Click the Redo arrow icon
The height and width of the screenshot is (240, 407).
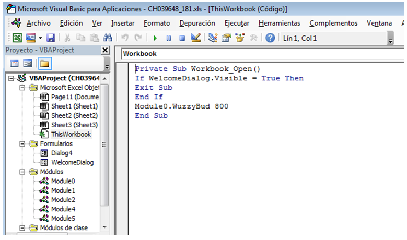[x=138, y=38]
